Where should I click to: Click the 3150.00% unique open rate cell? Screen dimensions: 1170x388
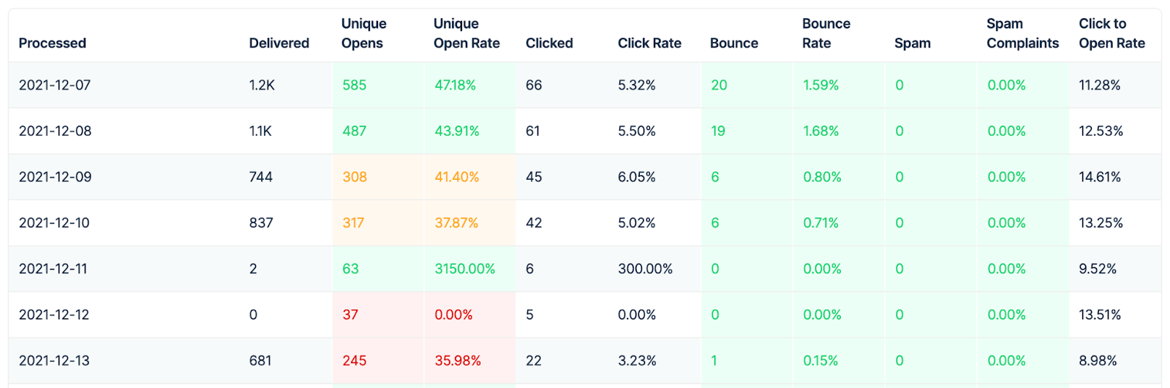point(464,269)
